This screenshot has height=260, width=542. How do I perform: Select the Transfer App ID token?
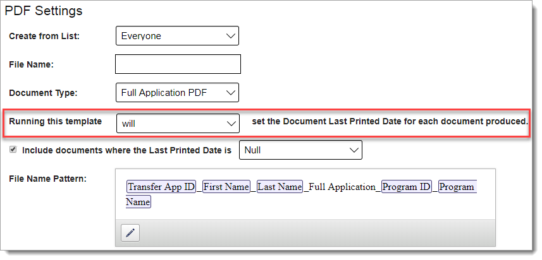[161, 187]
